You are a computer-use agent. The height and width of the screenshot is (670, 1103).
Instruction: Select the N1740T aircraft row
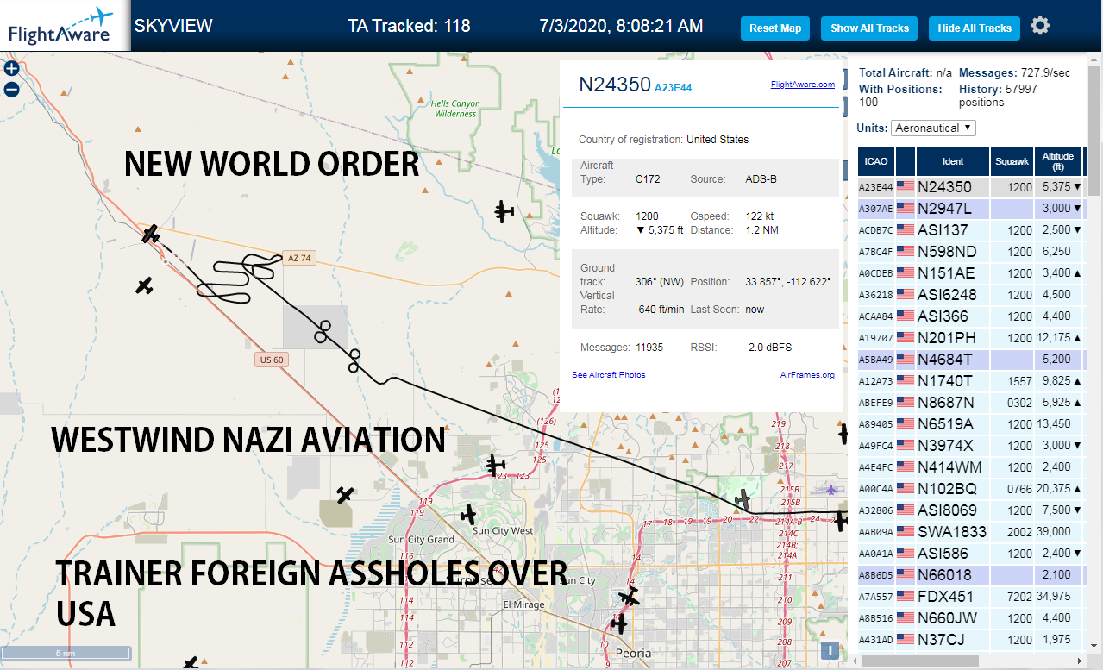970,380
